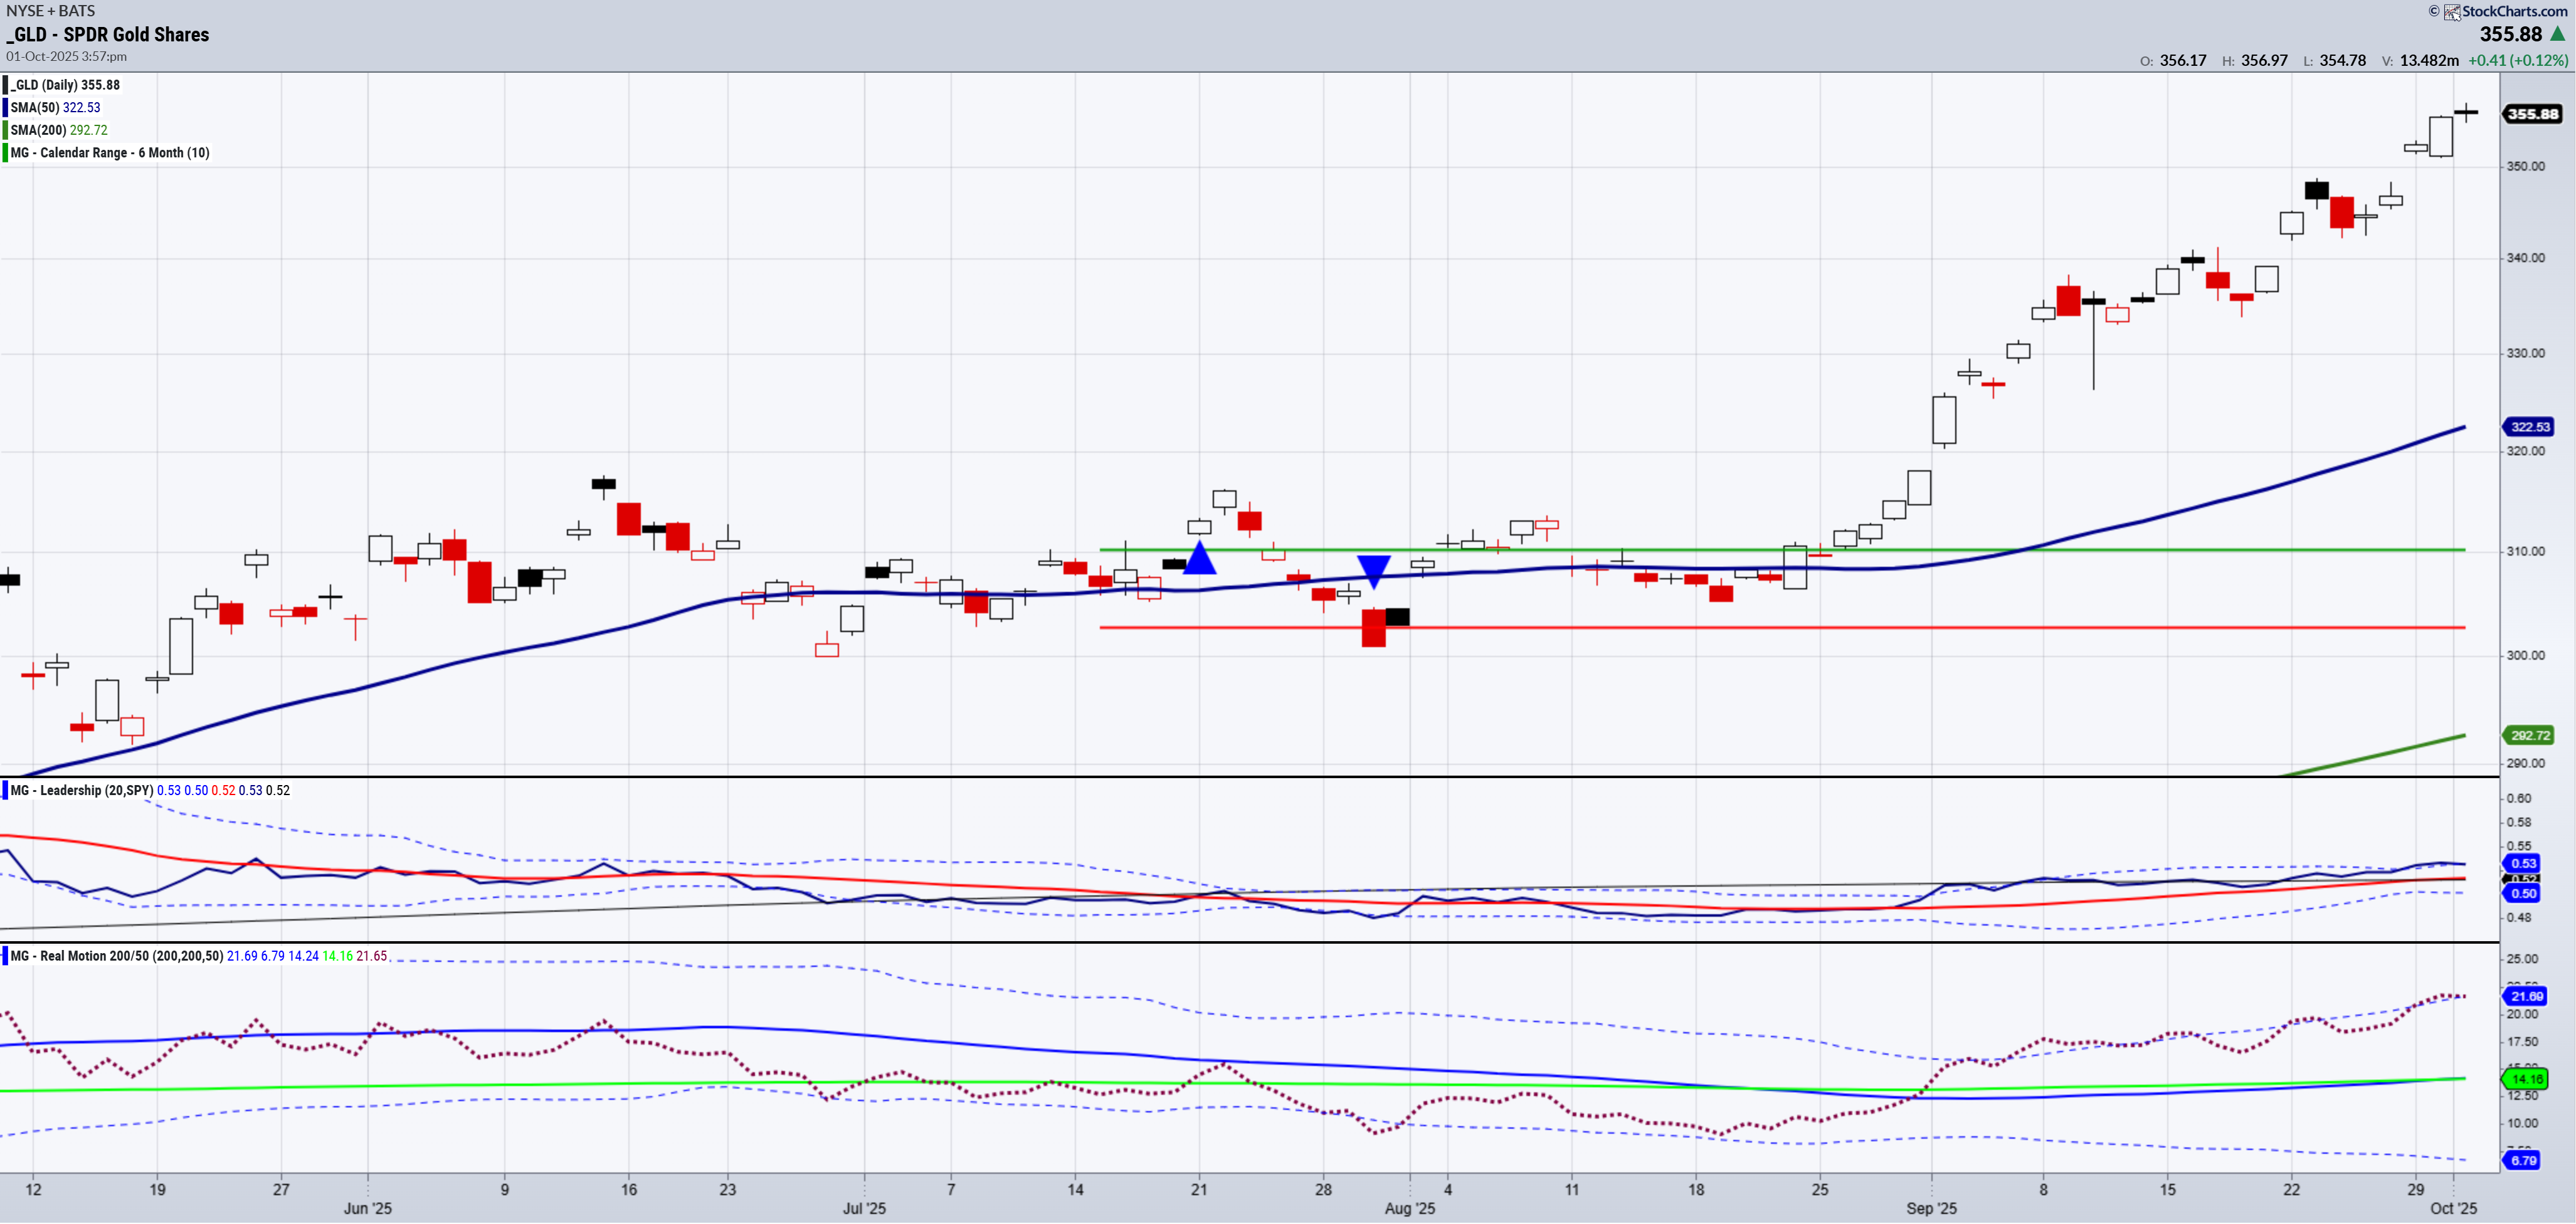Click the MG - Leadership indicator label
The image size is (2576, 1224).
pos(82,790)
